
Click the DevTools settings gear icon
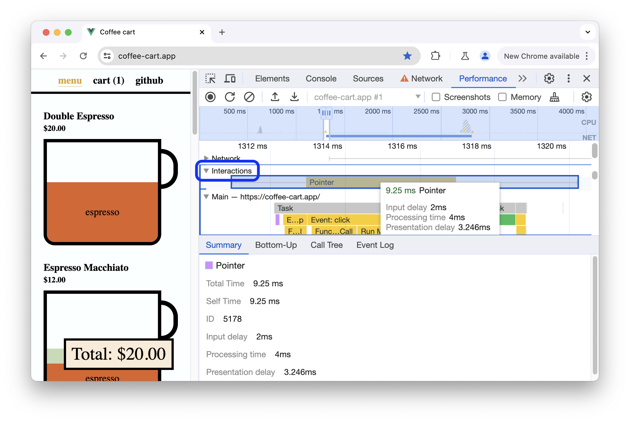(548, 78)
